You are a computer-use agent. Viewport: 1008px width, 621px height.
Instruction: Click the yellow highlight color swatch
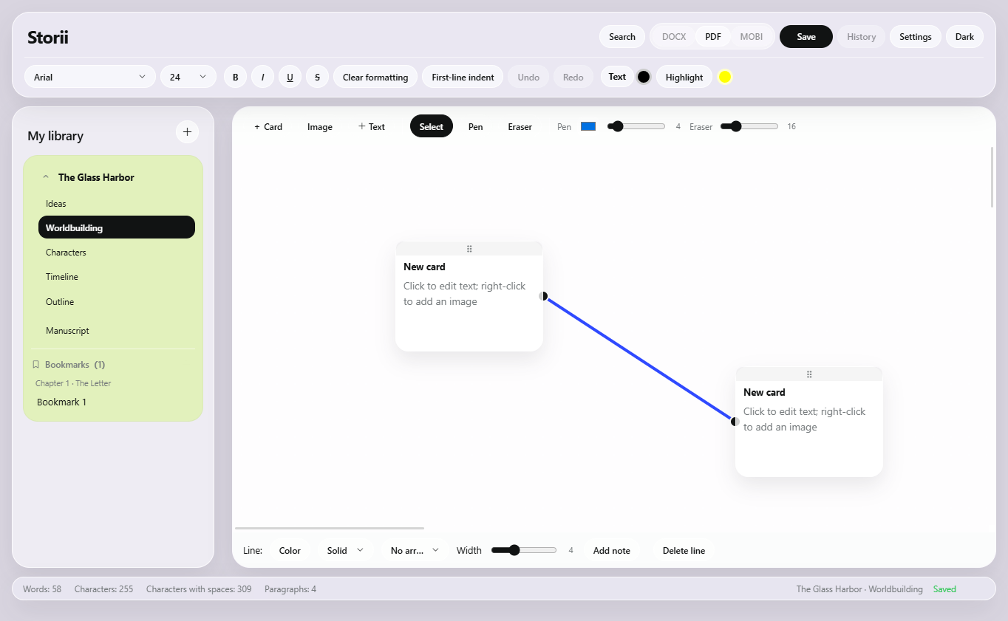tap(725, 77)
